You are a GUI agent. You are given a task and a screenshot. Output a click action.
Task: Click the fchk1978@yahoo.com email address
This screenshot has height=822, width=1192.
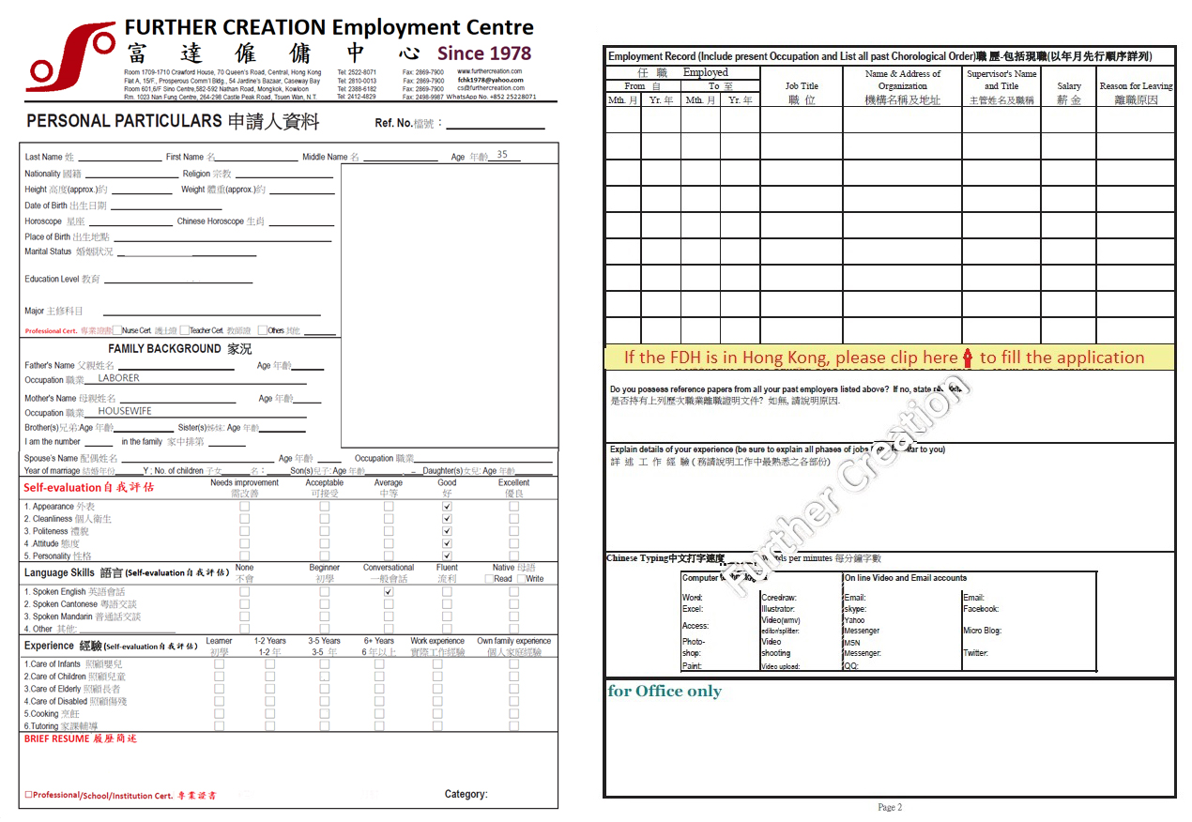click(x=490, y=80)
